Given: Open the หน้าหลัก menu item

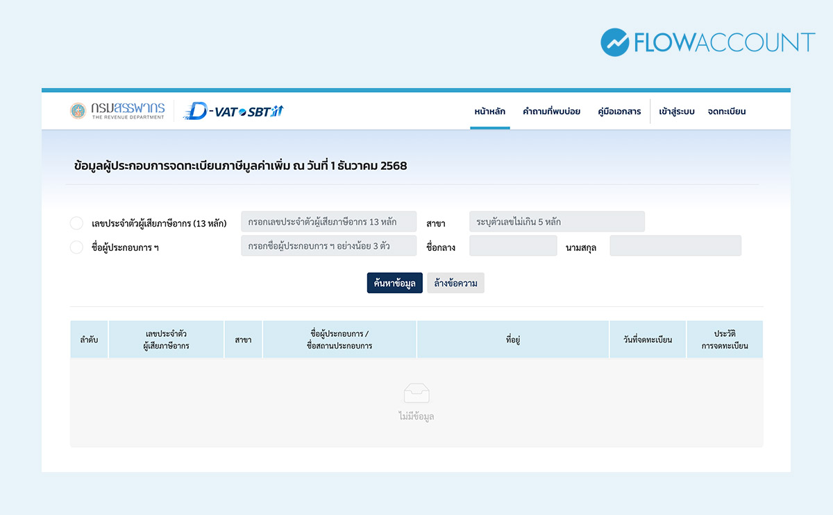Looking at the screenshot, I should 490,111.
